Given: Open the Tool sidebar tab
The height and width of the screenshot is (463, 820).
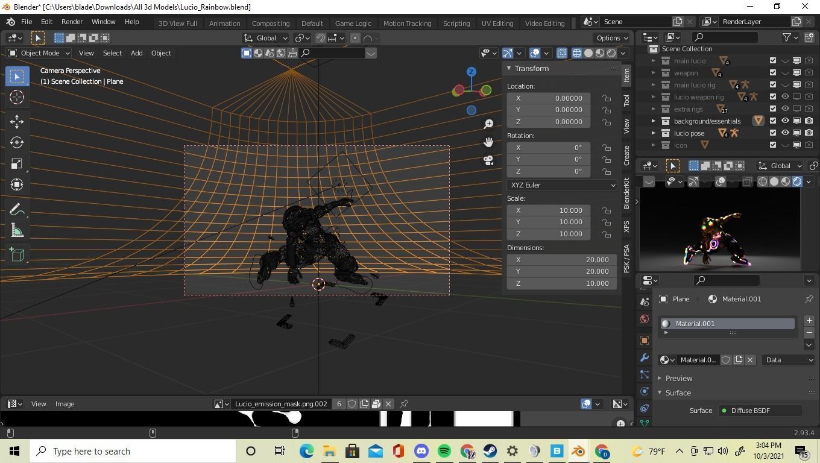Looking at the screenshot, I should tap(626, 100).
